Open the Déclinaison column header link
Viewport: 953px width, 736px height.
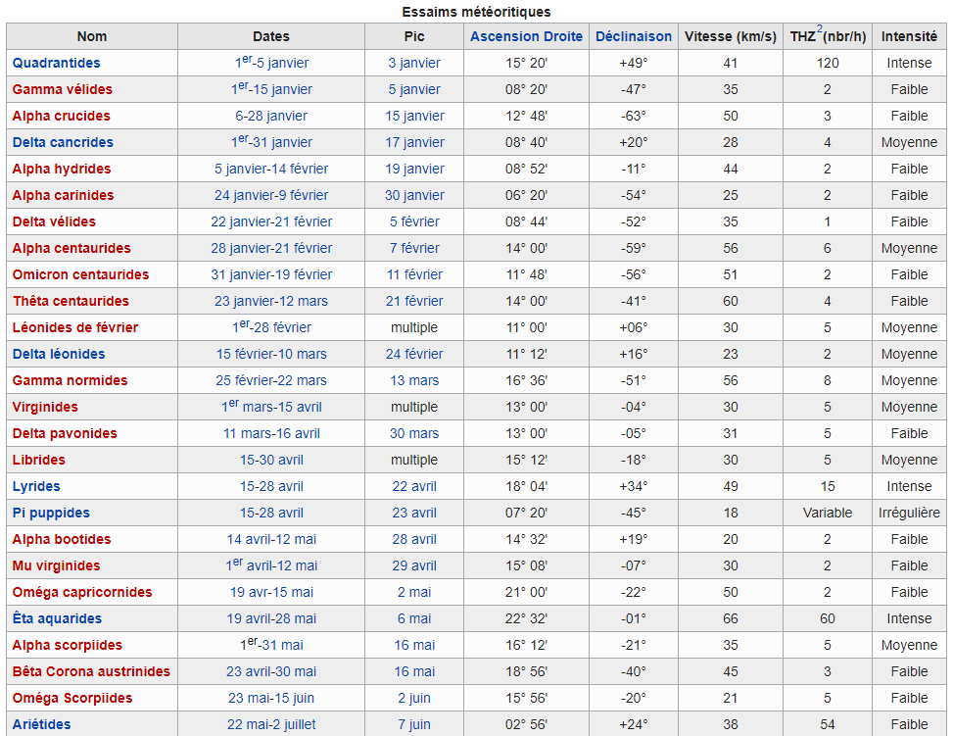[634, 36]
